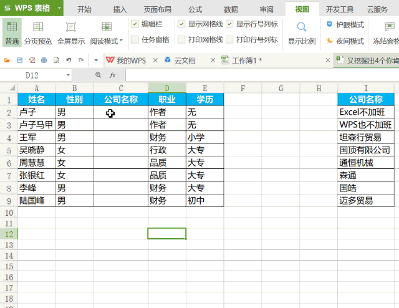Close the 工作簿1 tab

pos(328,60)
